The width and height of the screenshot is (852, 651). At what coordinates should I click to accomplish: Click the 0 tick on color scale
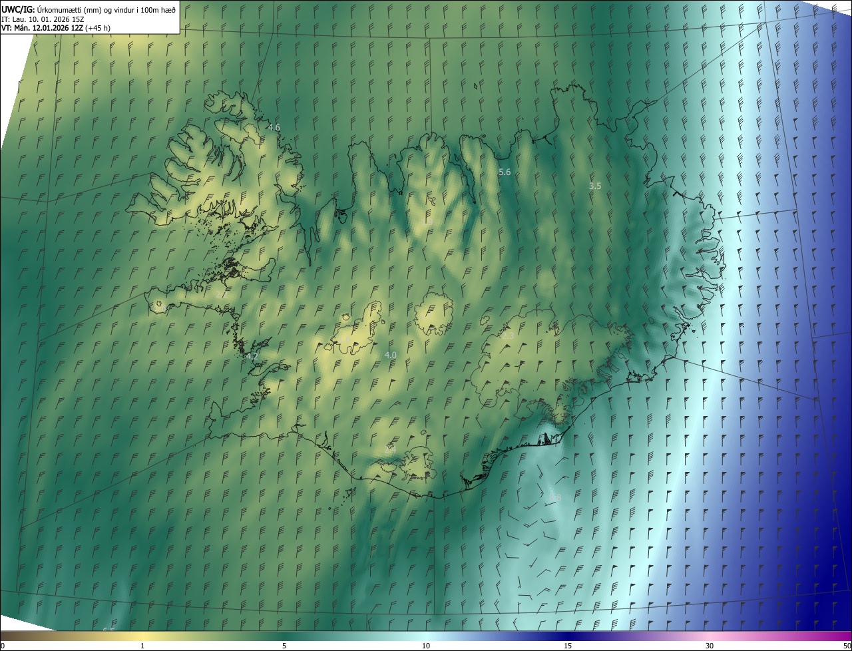[3, 646]
